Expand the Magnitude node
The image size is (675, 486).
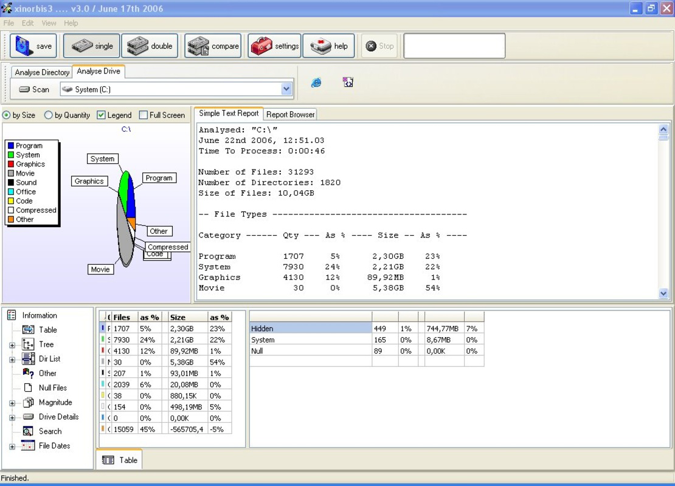click(12, 403)
